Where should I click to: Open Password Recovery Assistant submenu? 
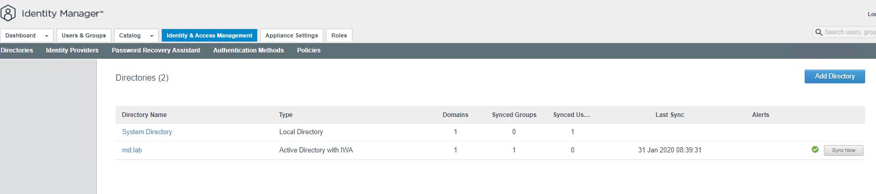coord(156,50)
